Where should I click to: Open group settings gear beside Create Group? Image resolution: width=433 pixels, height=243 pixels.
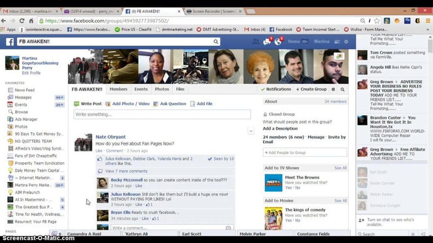point(333,89)
